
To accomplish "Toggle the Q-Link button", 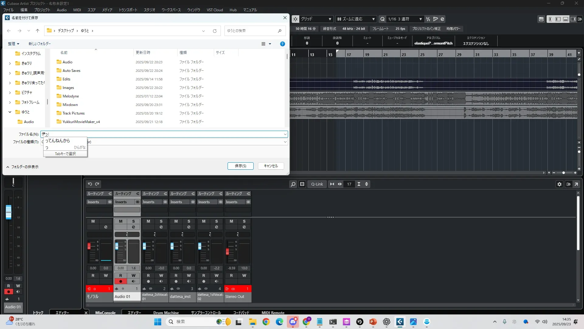I will point(317,184).
